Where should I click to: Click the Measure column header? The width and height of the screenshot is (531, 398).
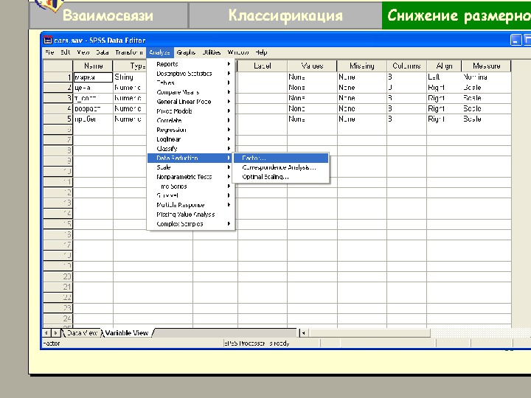pyautogui.click(x=486, y=66)
